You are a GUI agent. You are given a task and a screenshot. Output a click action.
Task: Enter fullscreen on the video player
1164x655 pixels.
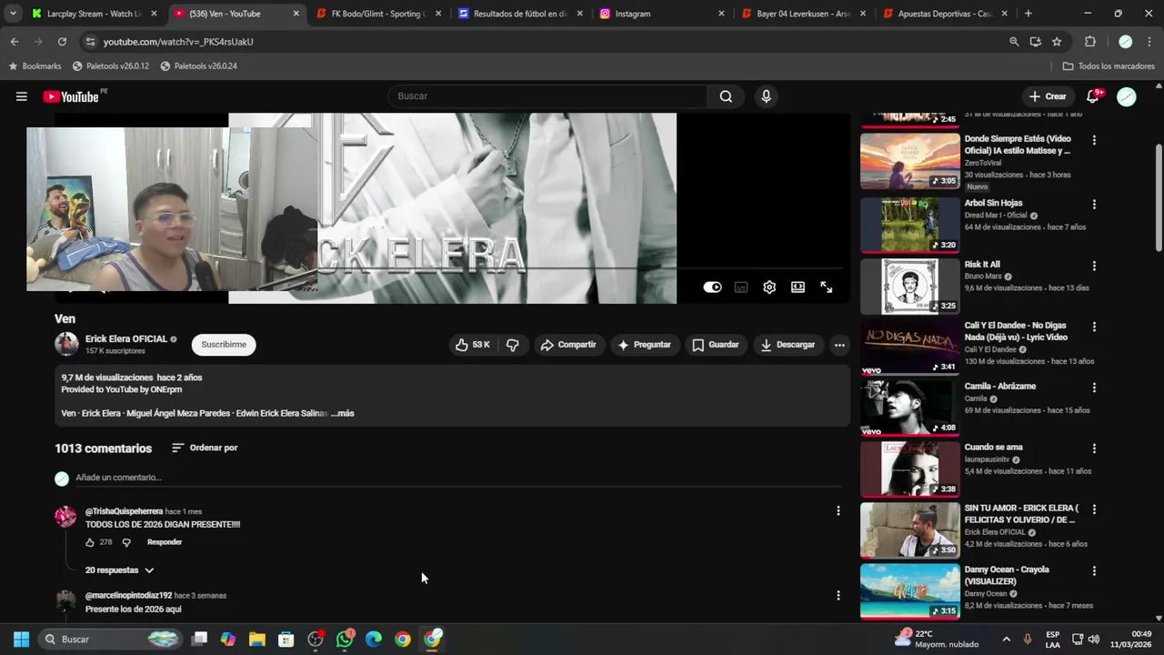coord(827,287)
